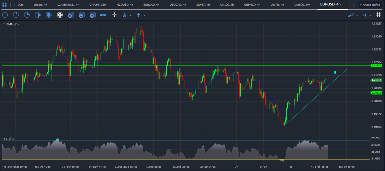This screenshot has width=385, height=171.
Task: Expand the arrow marker dropdown
Action: 144,15
